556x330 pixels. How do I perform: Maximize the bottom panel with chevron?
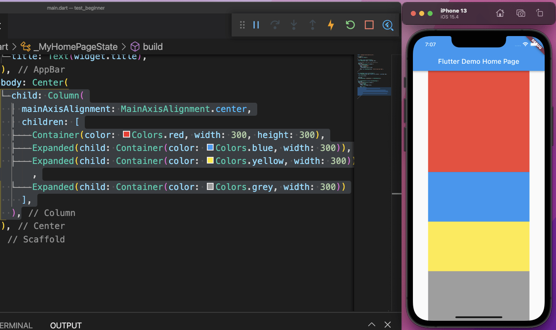371,325
